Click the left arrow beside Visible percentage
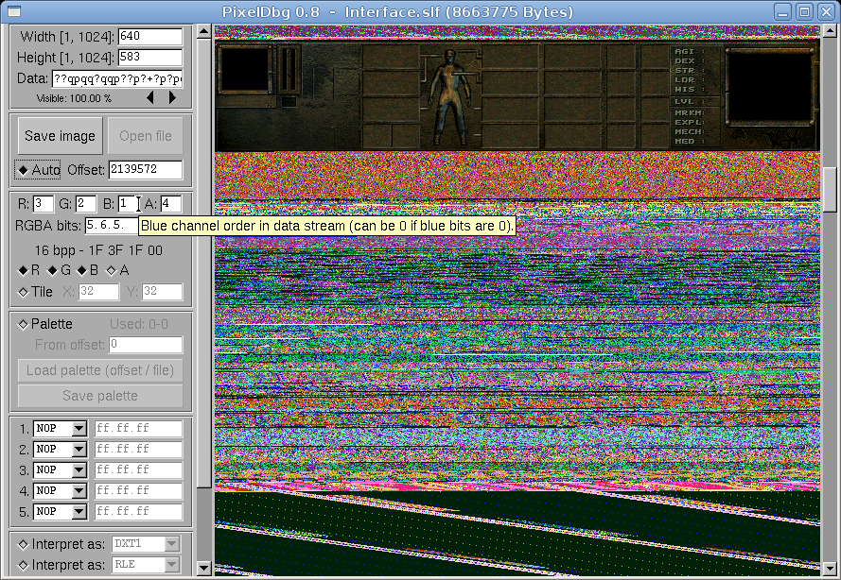The image size is (841, 580). [x=149, y=97]
